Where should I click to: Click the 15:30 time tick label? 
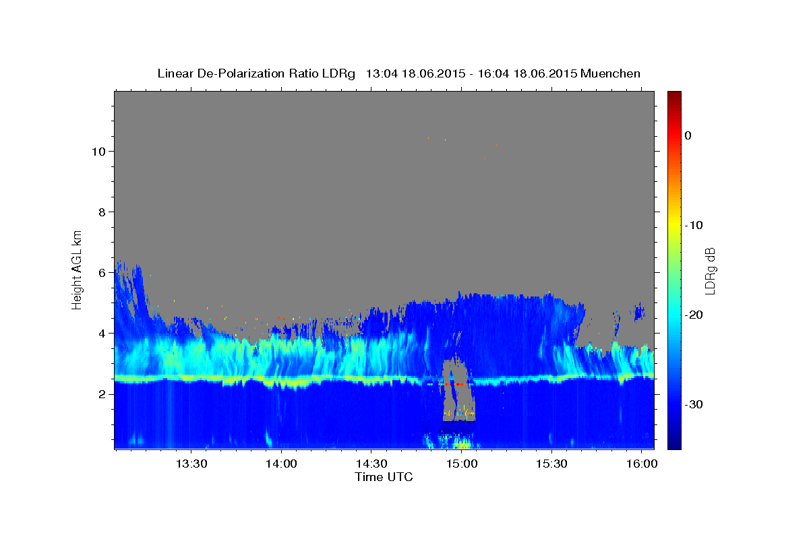(x=551, y=464)
